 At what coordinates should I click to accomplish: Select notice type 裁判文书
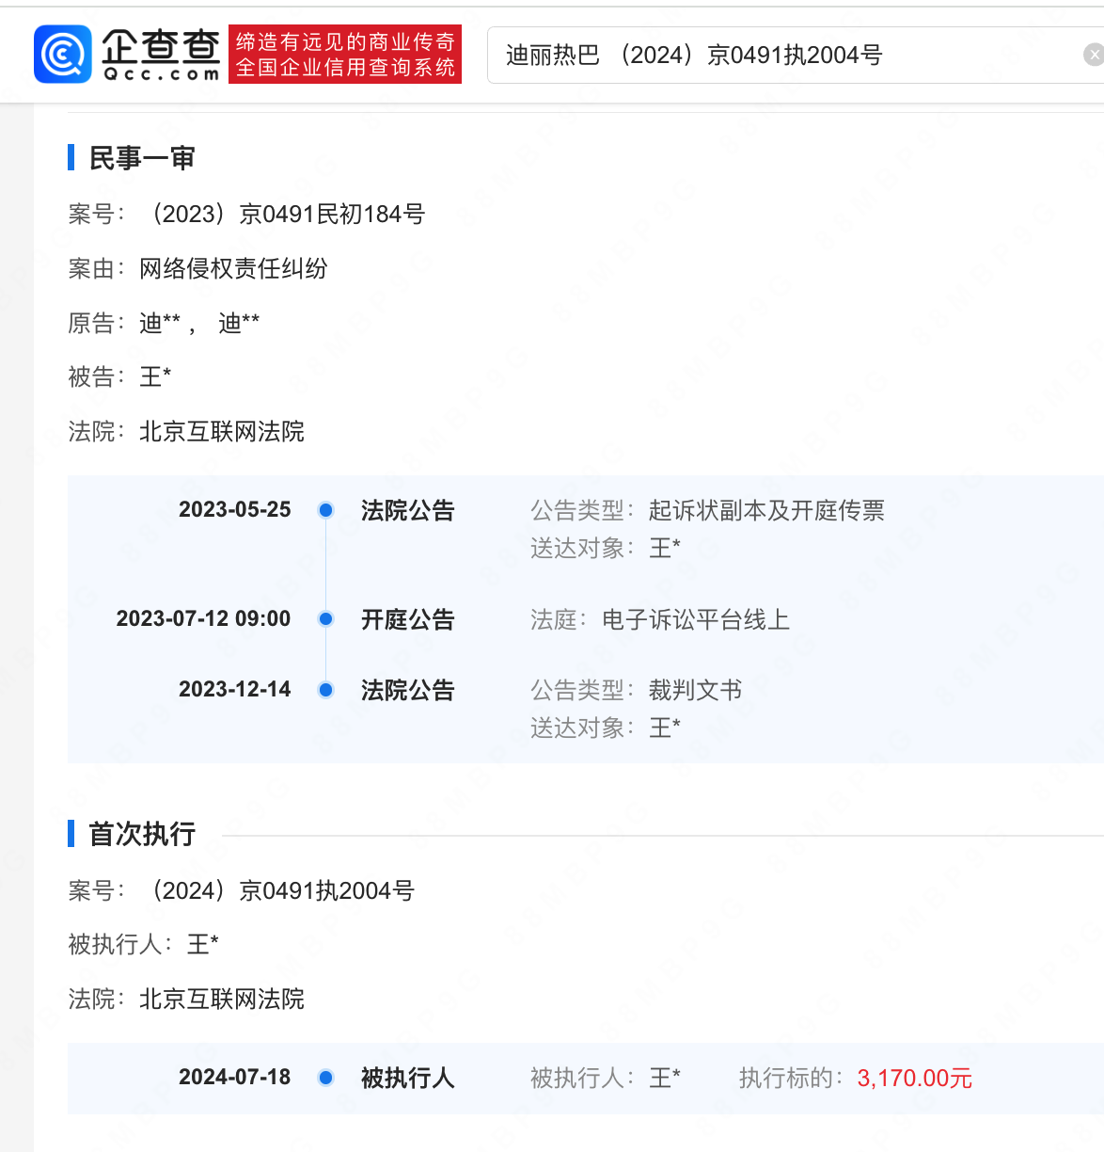pyautogui.click(x=695, y=690)
